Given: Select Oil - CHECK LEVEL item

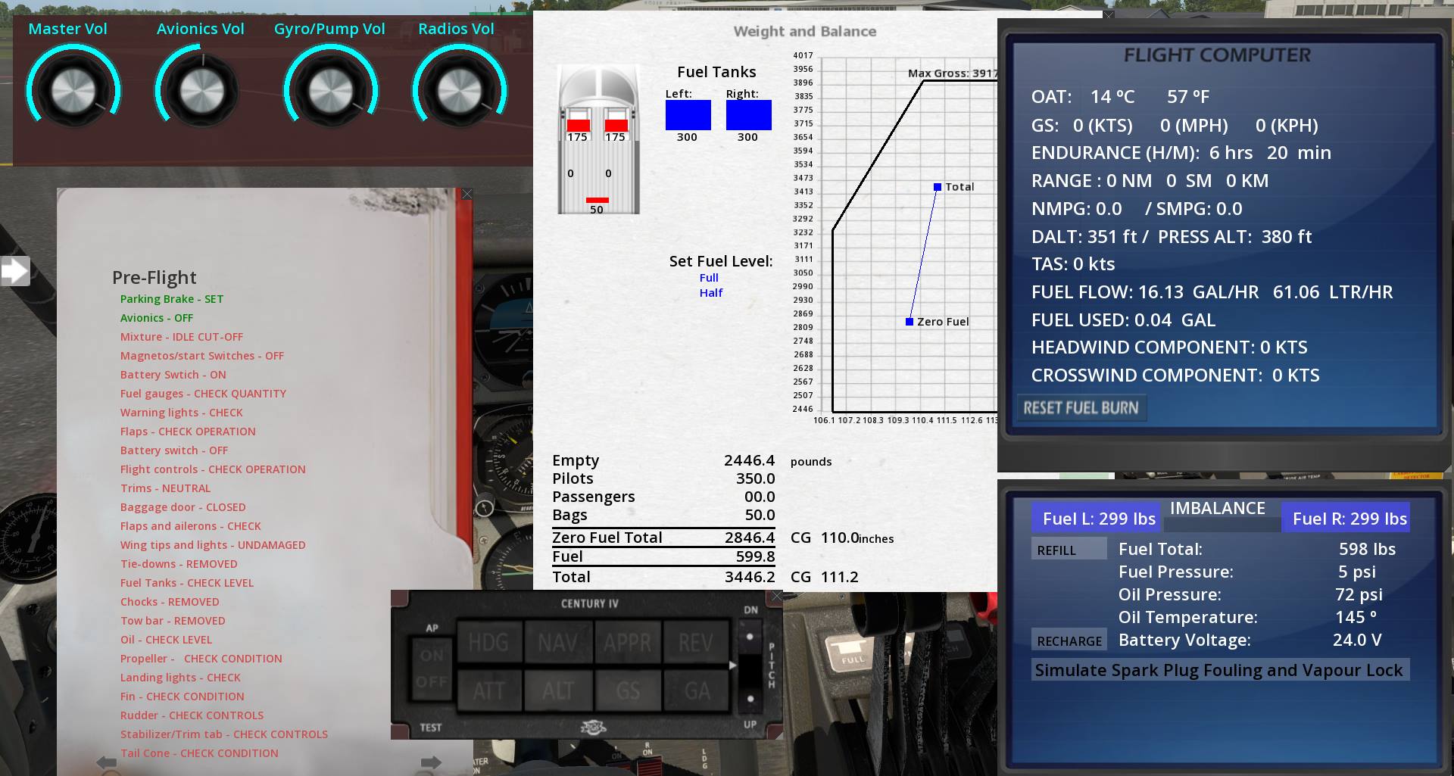Looking at the screenshot, I should click(166, 640).
